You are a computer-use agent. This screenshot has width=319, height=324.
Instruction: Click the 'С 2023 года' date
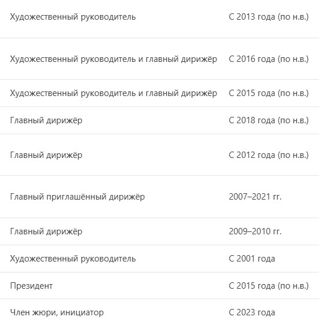pyautogui.click(x=252, y=312)
